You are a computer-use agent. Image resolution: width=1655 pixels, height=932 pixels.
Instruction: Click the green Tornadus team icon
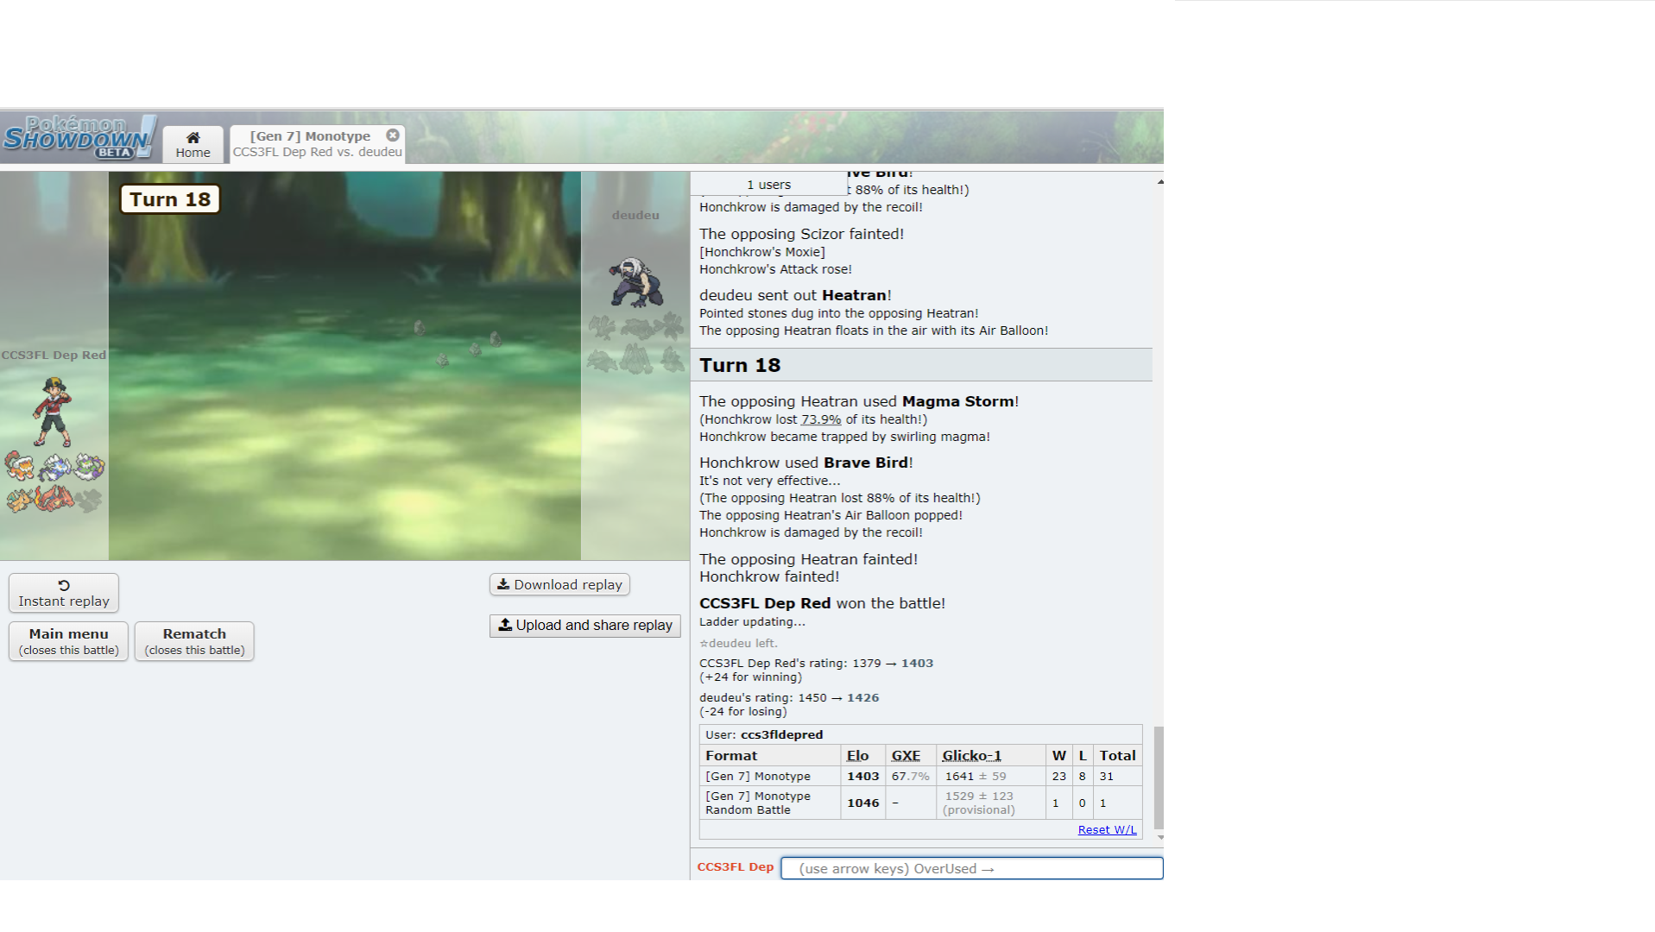[88, 467]
